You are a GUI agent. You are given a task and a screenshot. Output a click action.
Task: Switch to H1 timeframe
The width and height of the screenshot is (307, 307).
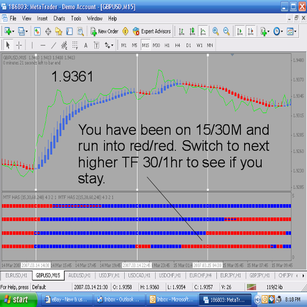(167, 45)
